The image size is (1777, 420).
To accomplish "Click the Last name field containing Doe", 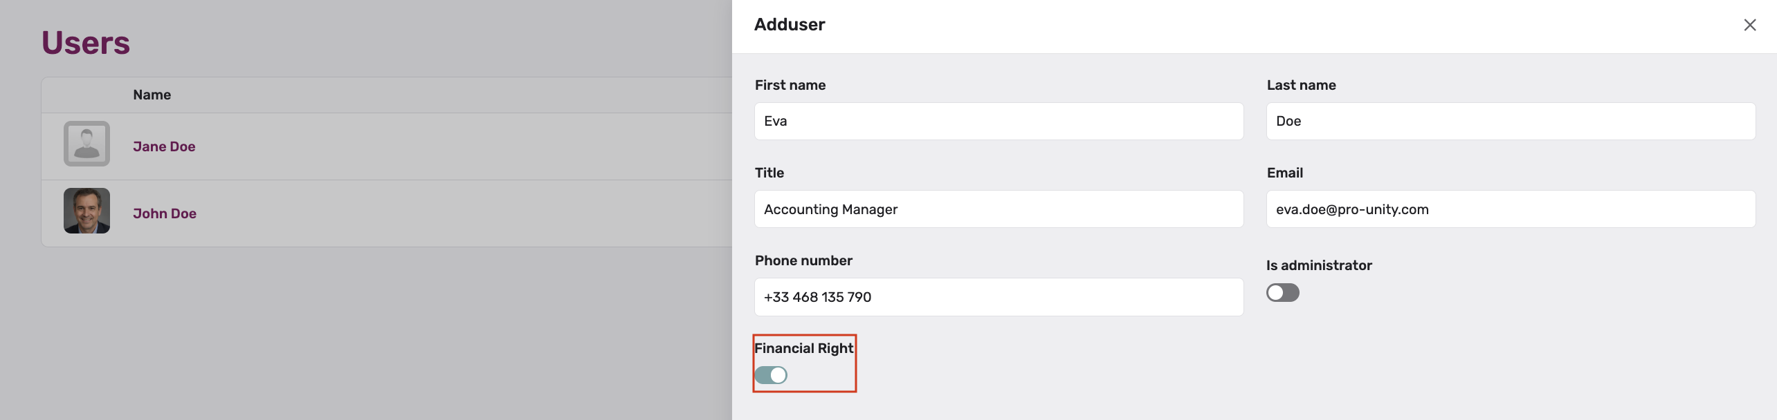I will click(1511, 122).
